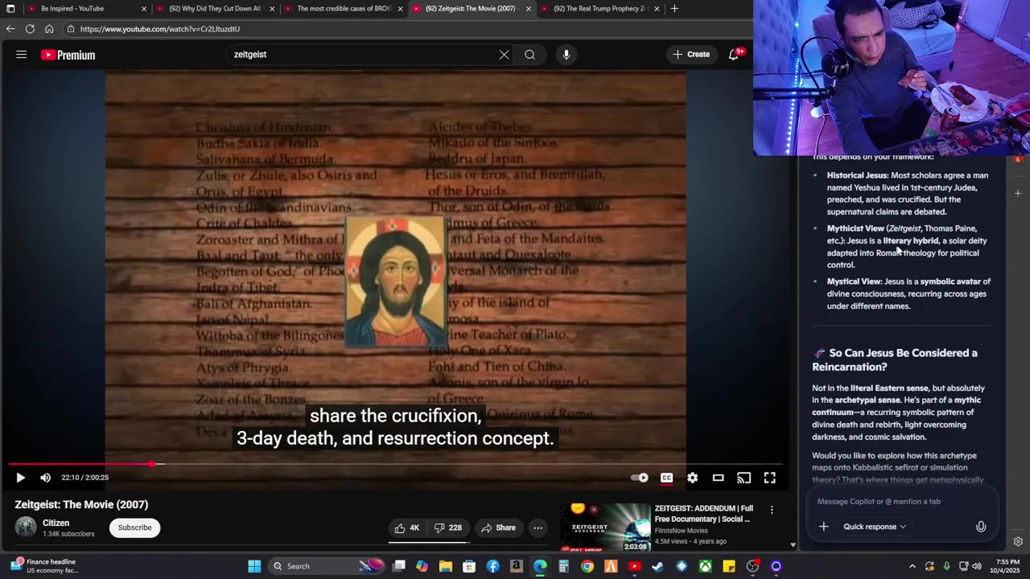Go to the browser home page
Screen dimensions: 1030x579
49,29
